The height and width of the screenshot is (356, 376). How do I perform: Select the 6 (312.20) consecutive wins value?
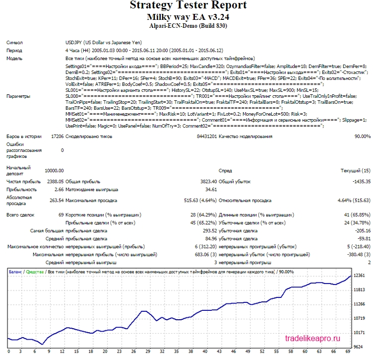point(206,247)
